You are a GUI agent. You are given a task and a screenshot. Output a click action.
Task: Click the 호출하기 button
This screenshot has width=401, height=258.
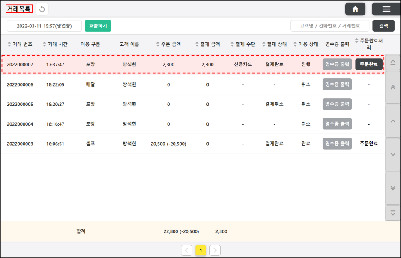point(98,26)
